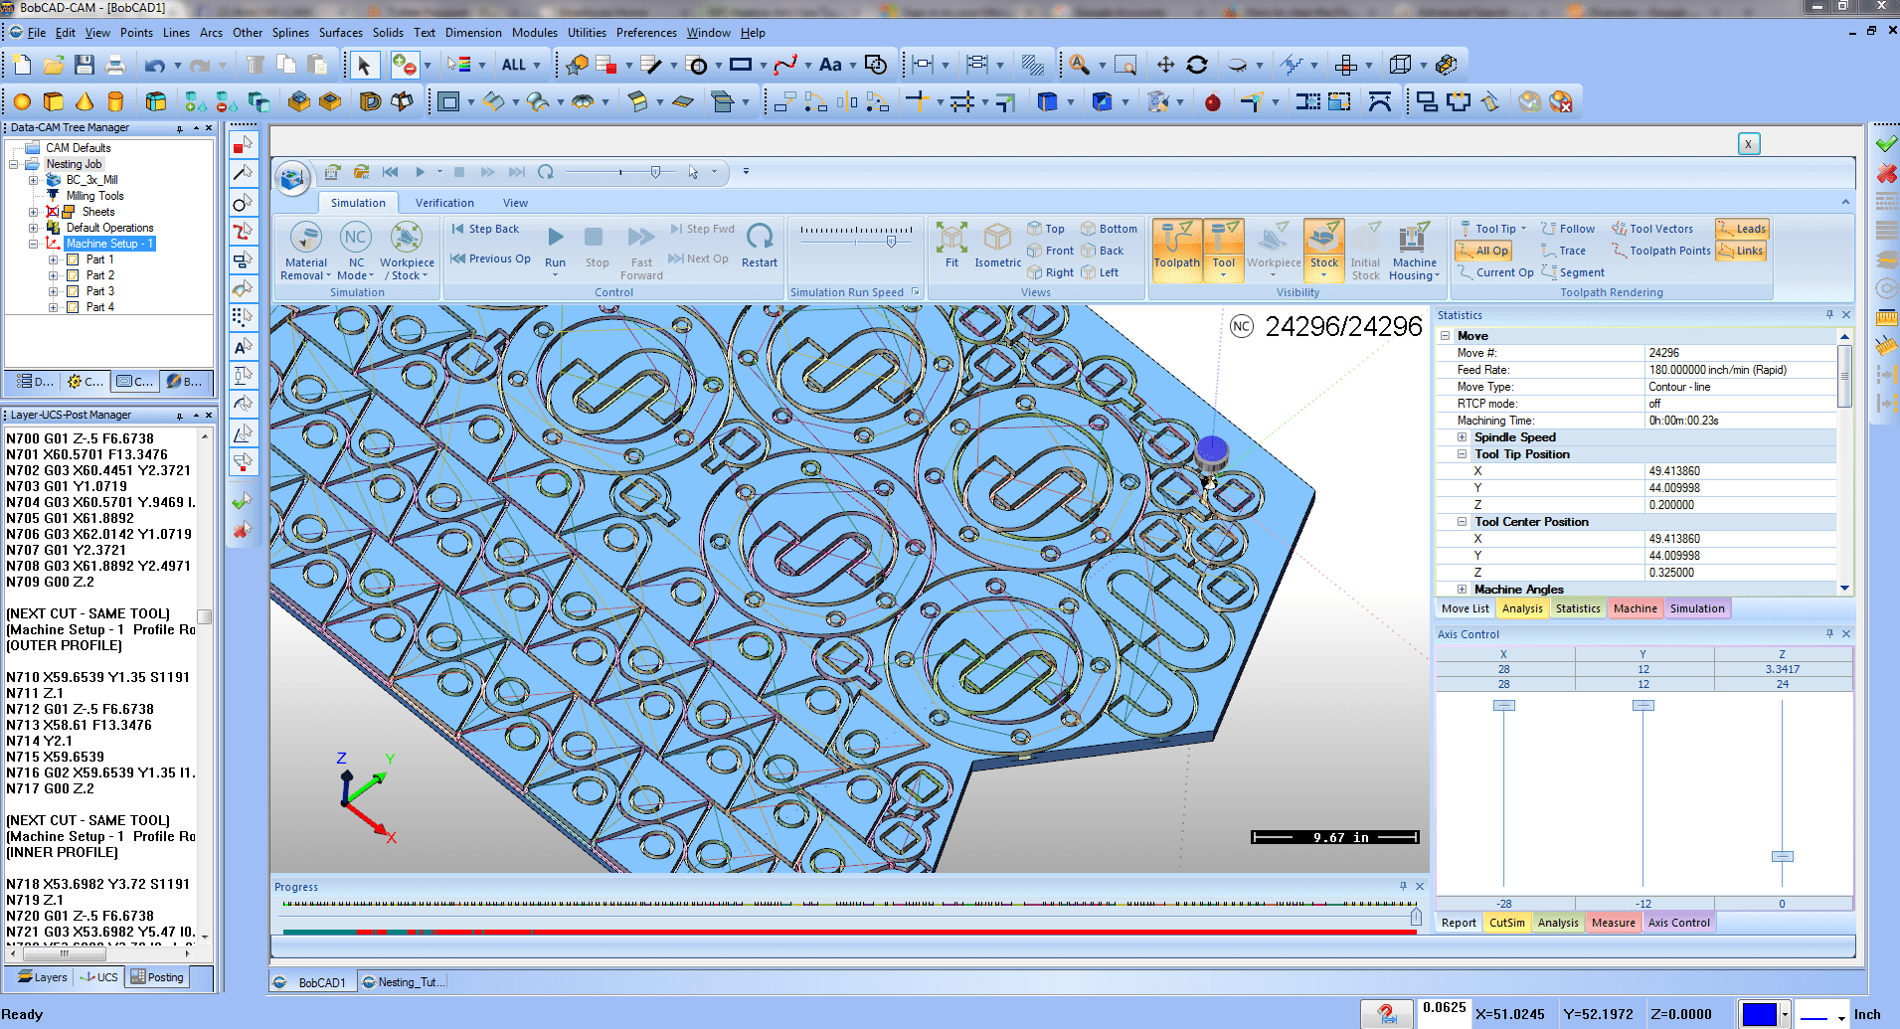The height and width of the screenshot is (1029, 1900).
Task: Click the Machine Housing icon
Action: (x=1414, y=246)
